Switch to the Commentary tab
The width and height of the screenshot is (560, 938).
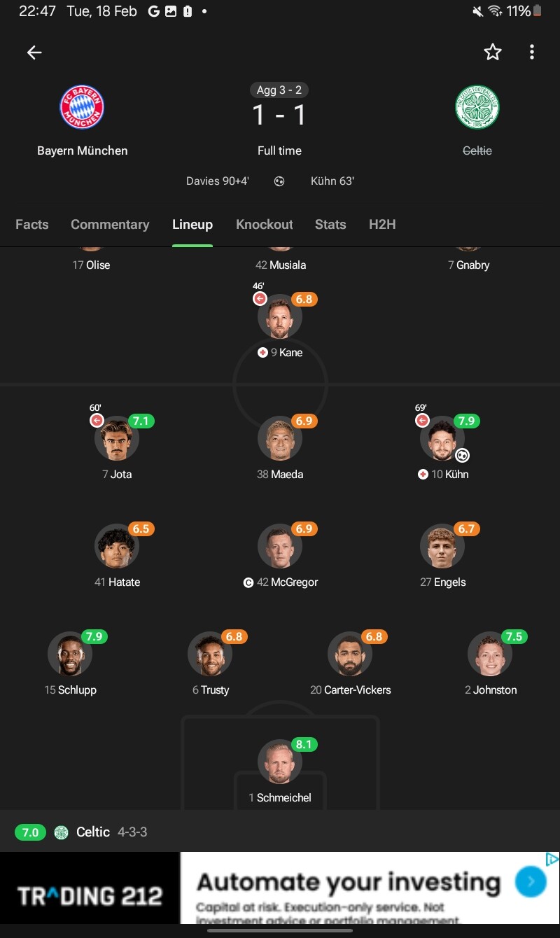[110, 225]
